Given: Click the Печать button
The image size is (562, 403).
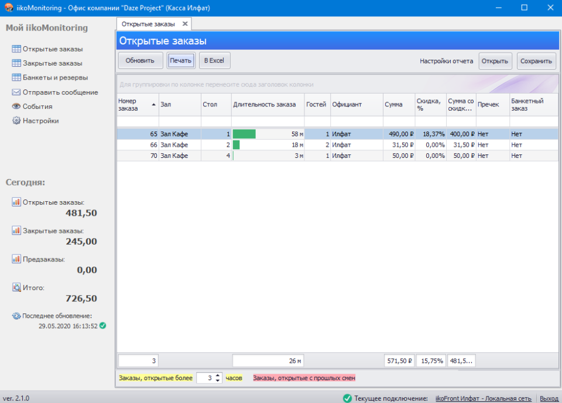Looking at the screenshot, I should pyautogui.click(x=181, y=61).
